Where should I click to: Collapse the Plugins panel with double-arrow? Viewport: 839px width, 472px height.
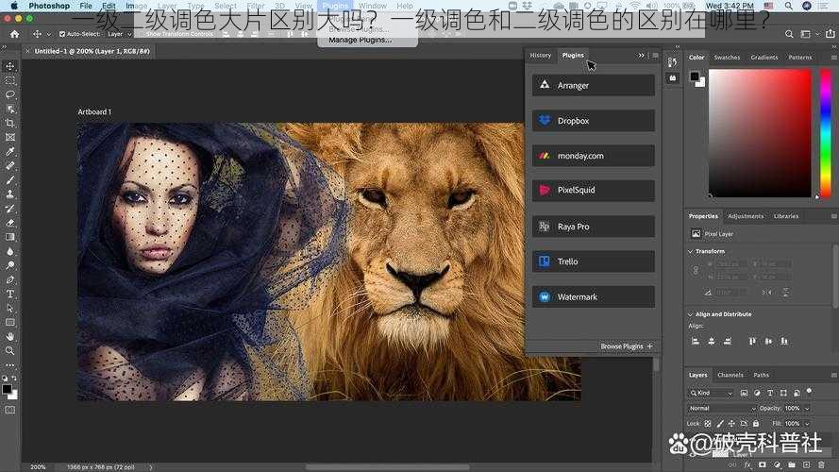tap(641, 55)
